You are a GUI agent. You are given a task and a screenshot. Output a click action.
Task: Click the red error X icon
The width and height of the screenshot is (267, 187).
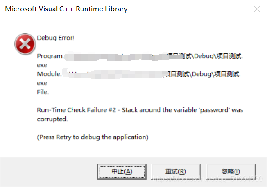click(x=25, y=44)
